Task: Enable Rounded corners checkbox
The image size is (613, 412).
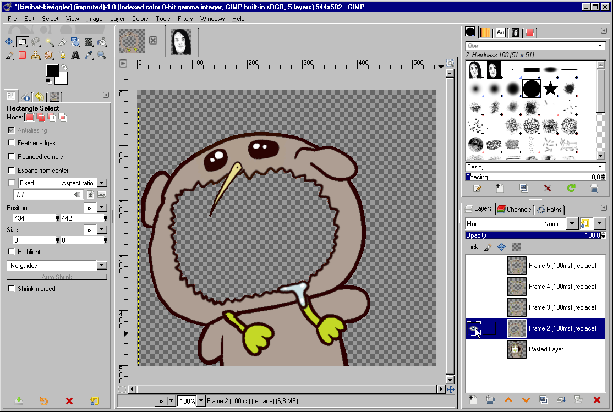Action: pyautogui.click(x=12, y=157)
